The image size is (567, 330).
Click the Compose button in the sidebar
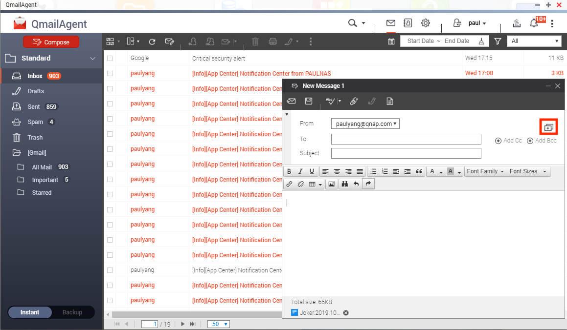point(50,42)
